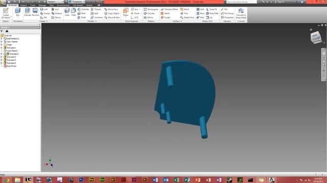
Task: Click Convert to Sheet Metal
Action: pos(241,13)
